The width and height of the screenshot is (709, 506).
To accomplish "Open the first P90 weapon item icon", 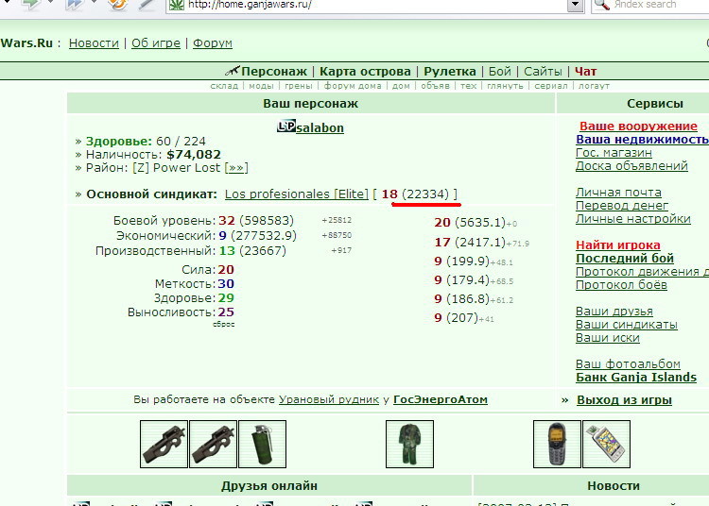I will click(164, 444).
